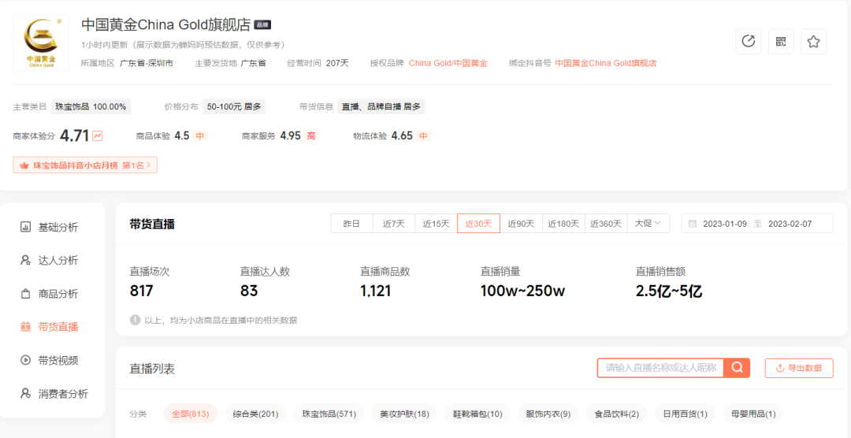Click end date 2023-02-07
The image size is (851, 438).
[x=790, y=224]
